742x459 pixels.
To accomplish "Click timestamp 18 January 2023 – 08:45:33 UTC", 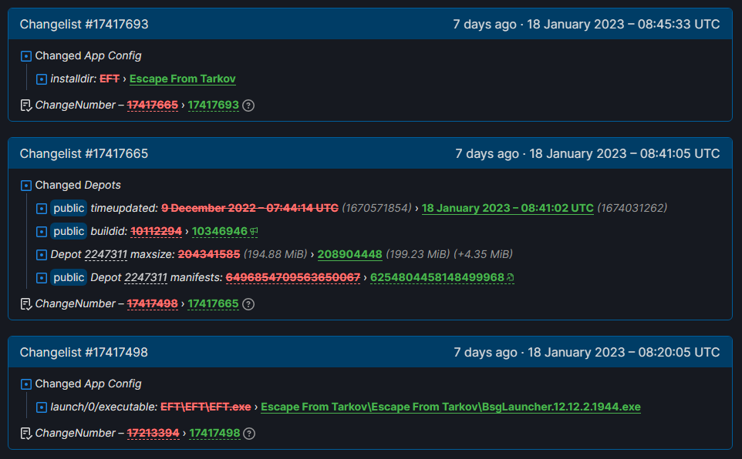I will 623,24.
